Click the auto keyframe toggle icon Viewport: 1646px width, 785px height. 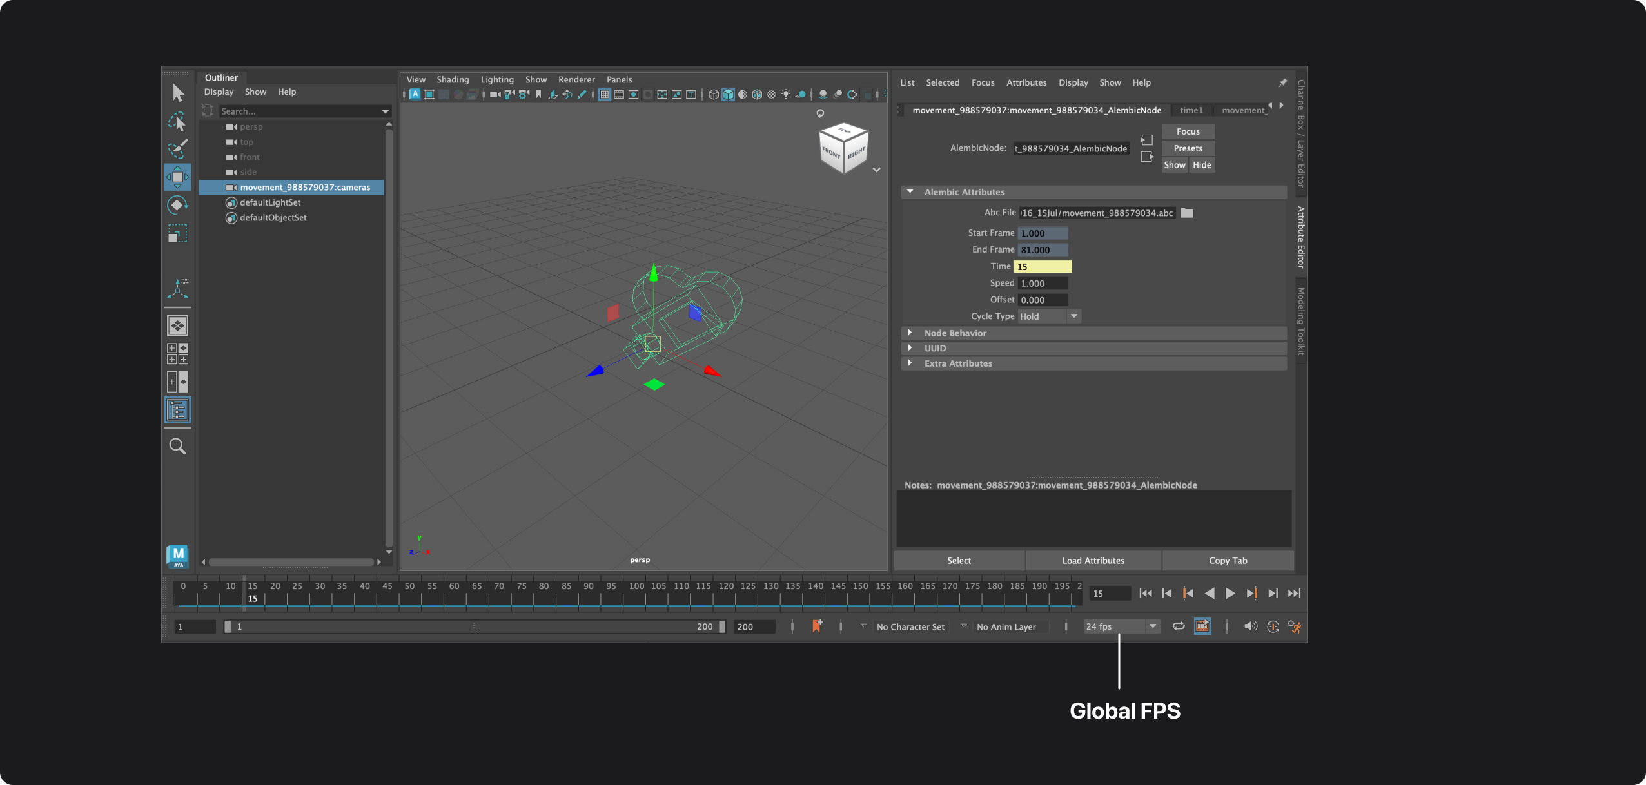(1273, 626)
